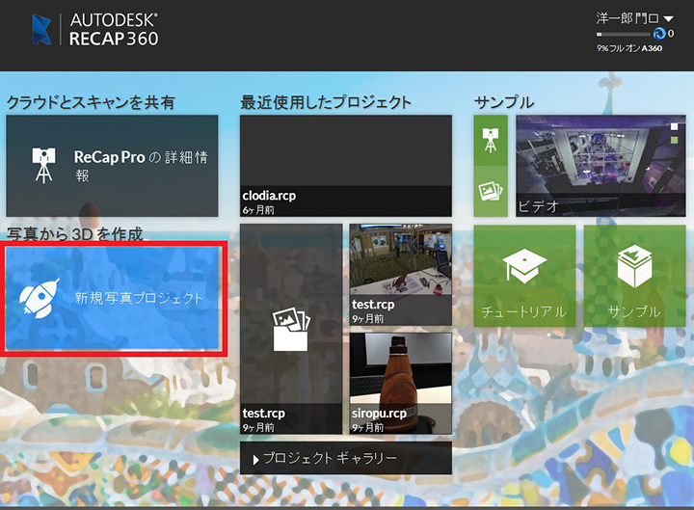
Task: Open the clodia.rcp recent project
Action: 346,166
